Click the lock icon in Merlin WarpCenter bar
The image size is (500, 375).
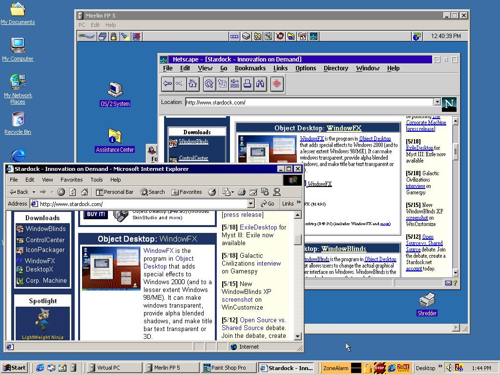pos(113,36)
